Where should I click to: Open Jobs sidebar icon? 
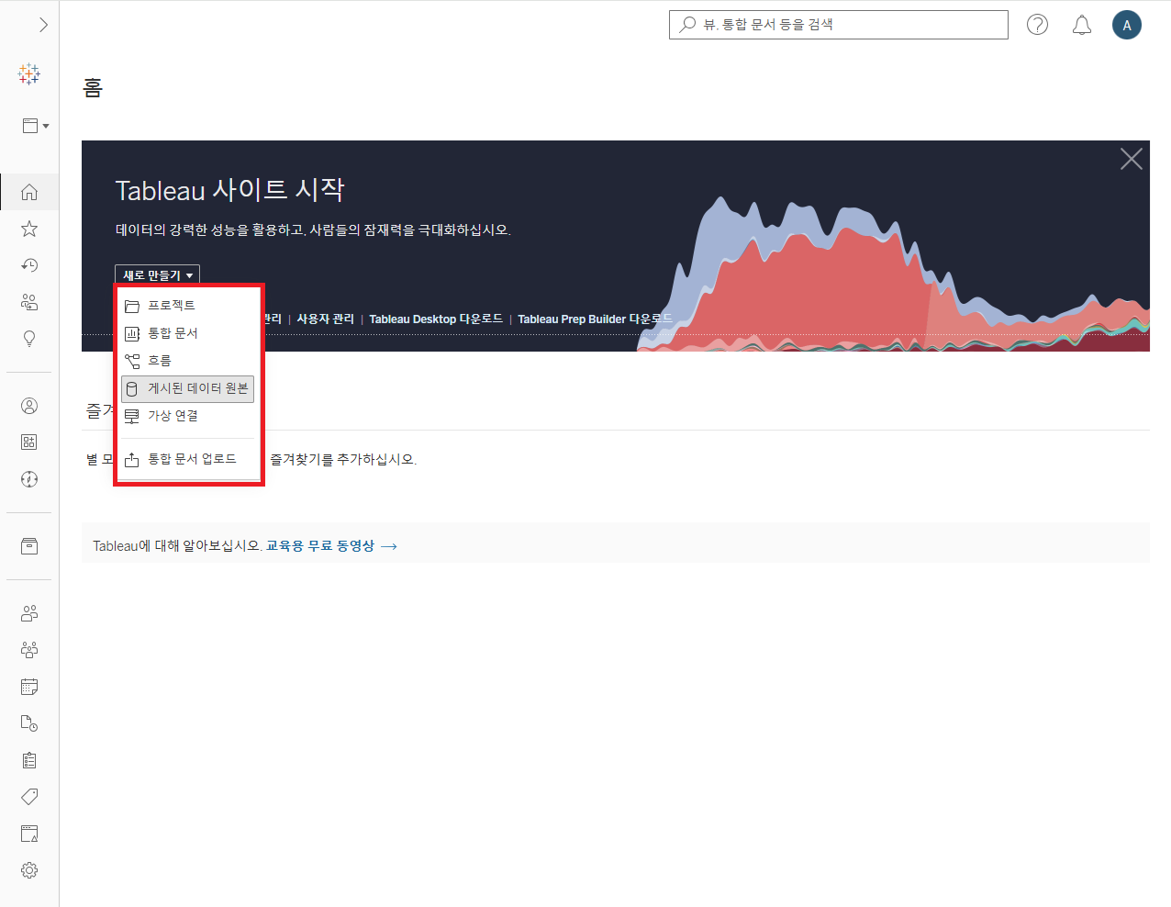[29, 723]
